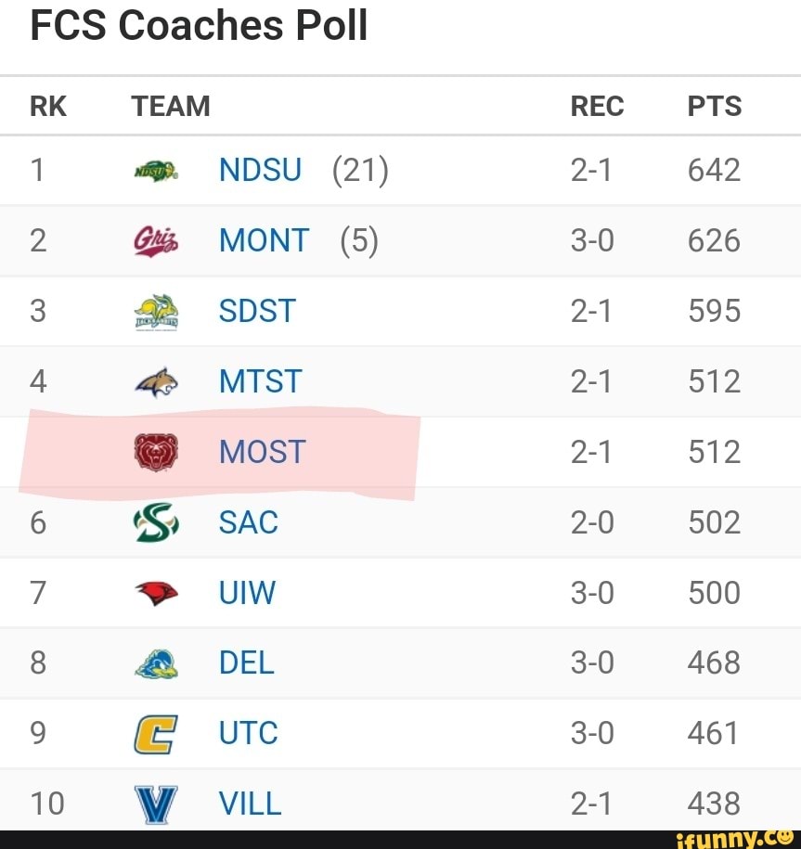Open the DEL team link
The width and height of the screenshot is (801, 849).
click(x=246, y=662)
